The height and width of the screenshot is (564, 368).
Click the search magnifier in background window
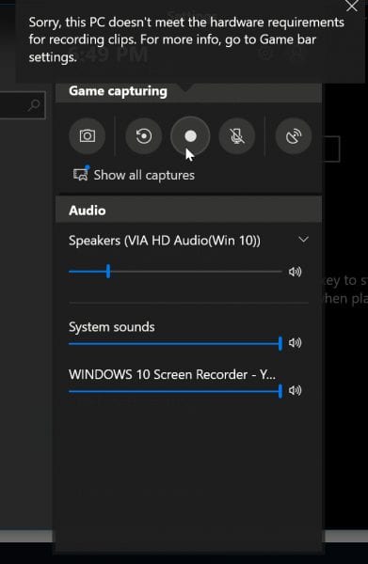[35, 105]
